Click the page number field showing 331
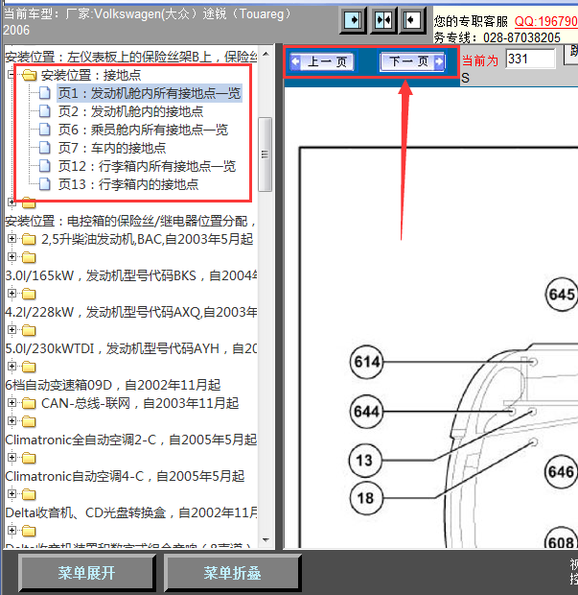Image resolution: width=578 pixels, height=595 pixels. (x=530, y=59)
